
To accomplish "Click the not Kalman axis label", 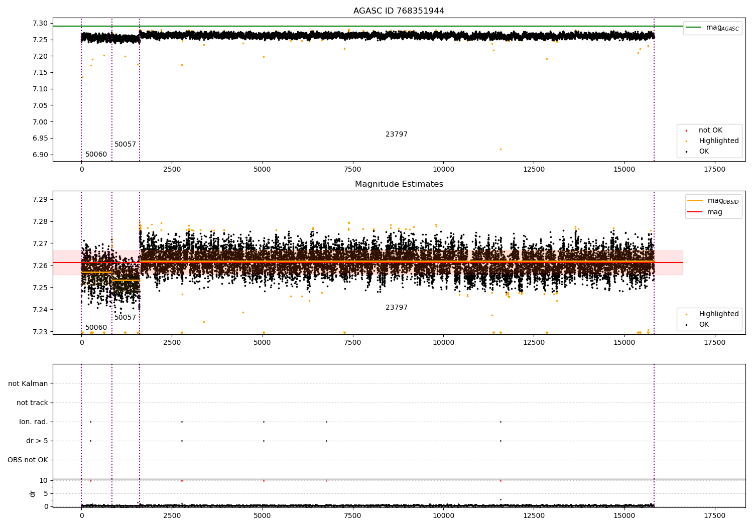I will coord(28,383).
